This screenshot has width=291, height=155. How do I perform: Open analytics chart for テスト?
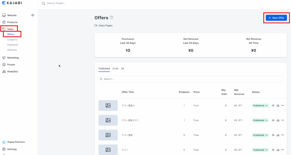coord(278,150)
